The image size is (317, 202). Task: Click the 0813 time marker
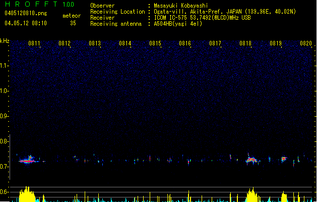click(95, 43)
